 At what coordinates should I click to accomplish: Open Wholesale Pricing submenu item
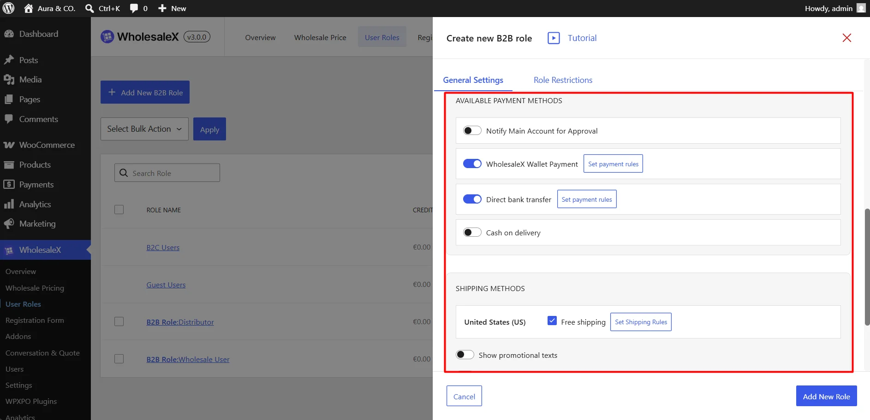(x=35, y=288)
